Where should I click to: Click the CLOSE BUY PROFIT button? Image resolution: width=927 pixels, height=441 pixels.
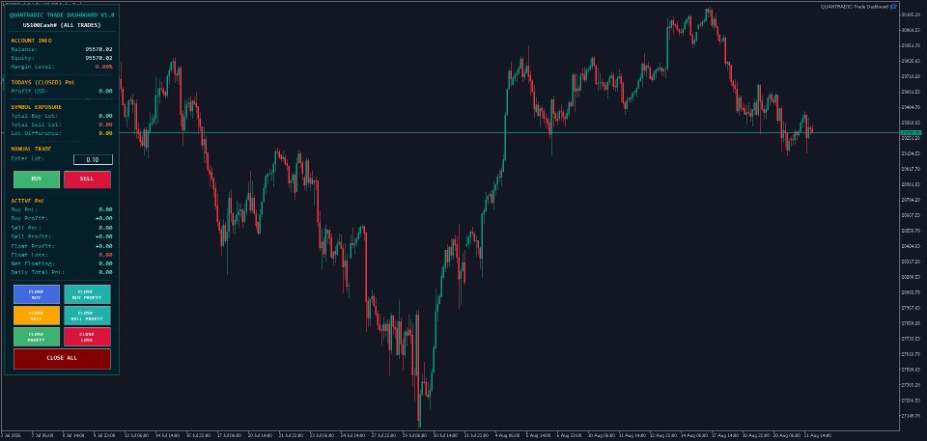pyautogui.click(x=87, y=294)
